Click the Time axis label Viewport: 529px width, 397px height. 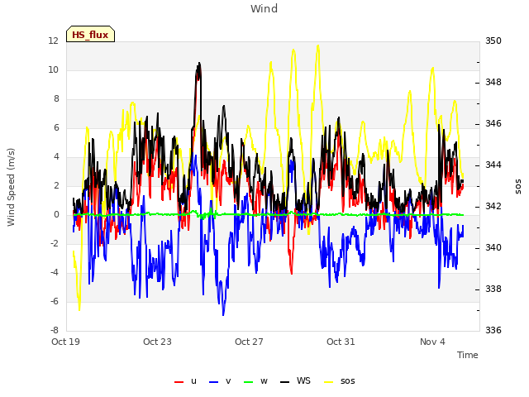pos(467,355)
